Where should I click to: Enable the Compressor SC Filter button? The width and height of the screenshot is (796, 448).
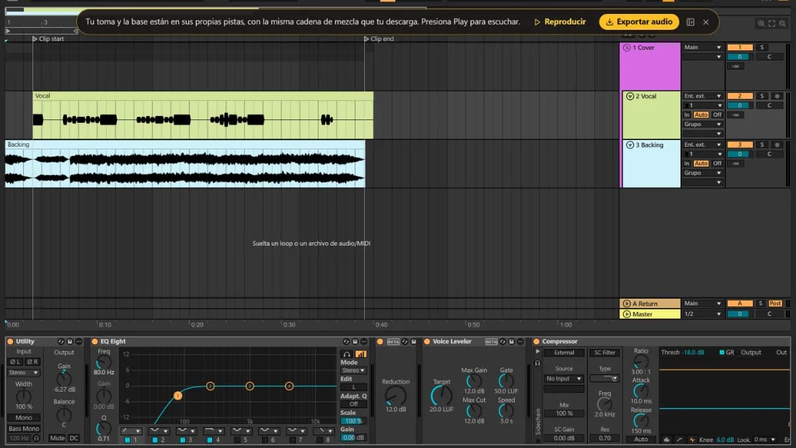[x=604, y=352]
